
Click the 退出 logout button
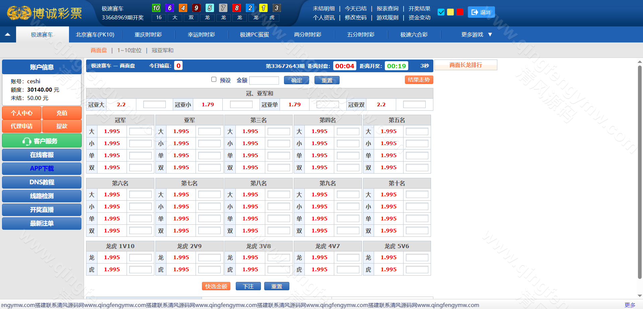coord(481,12)
